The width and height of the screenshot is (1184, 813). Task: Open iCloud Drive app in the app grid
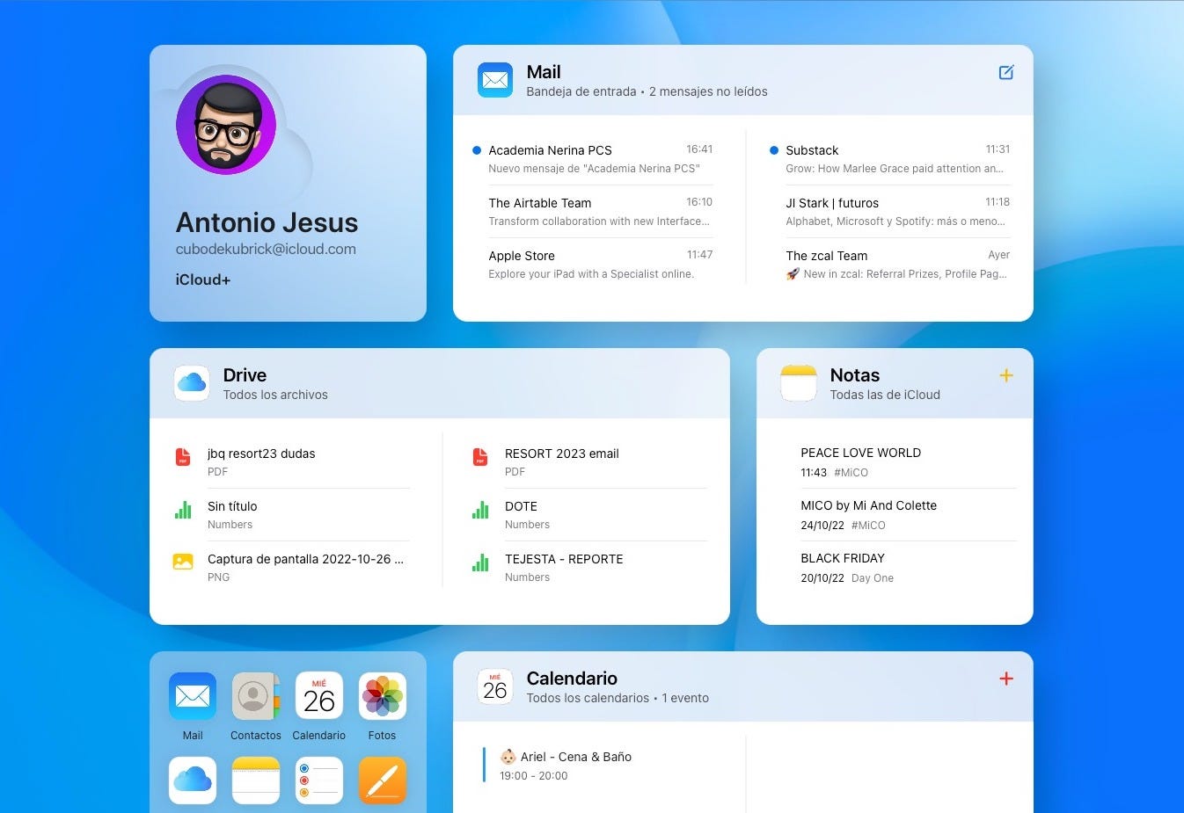click(193, 780)
